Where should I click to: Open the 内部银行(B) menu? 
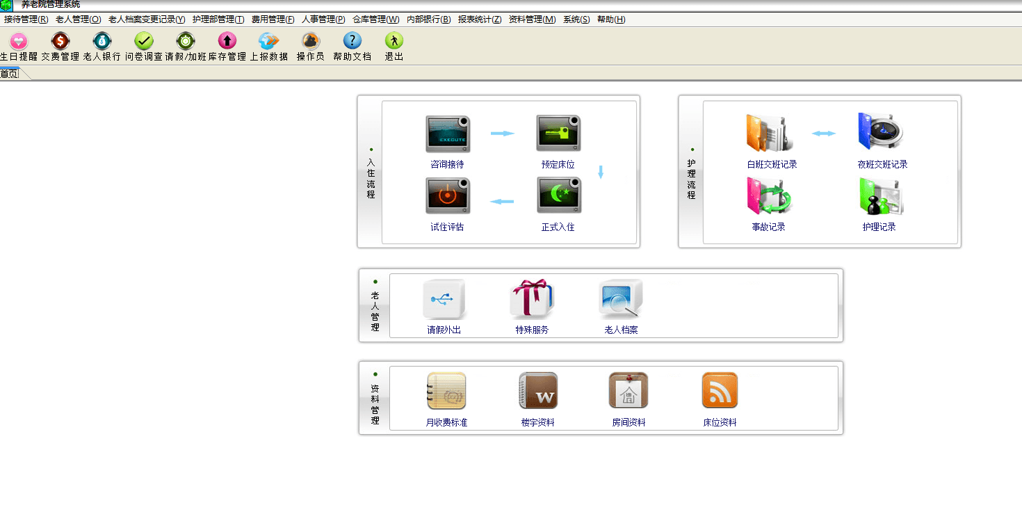[x=429, y=19]
